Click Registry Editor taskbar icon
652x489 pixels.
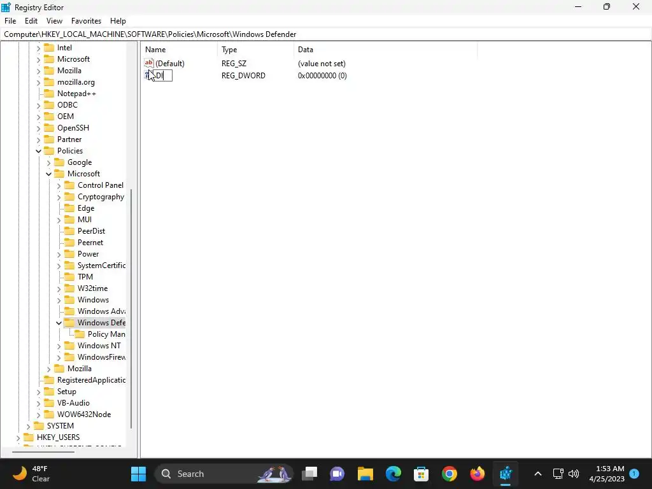click(x=505, y=474)
